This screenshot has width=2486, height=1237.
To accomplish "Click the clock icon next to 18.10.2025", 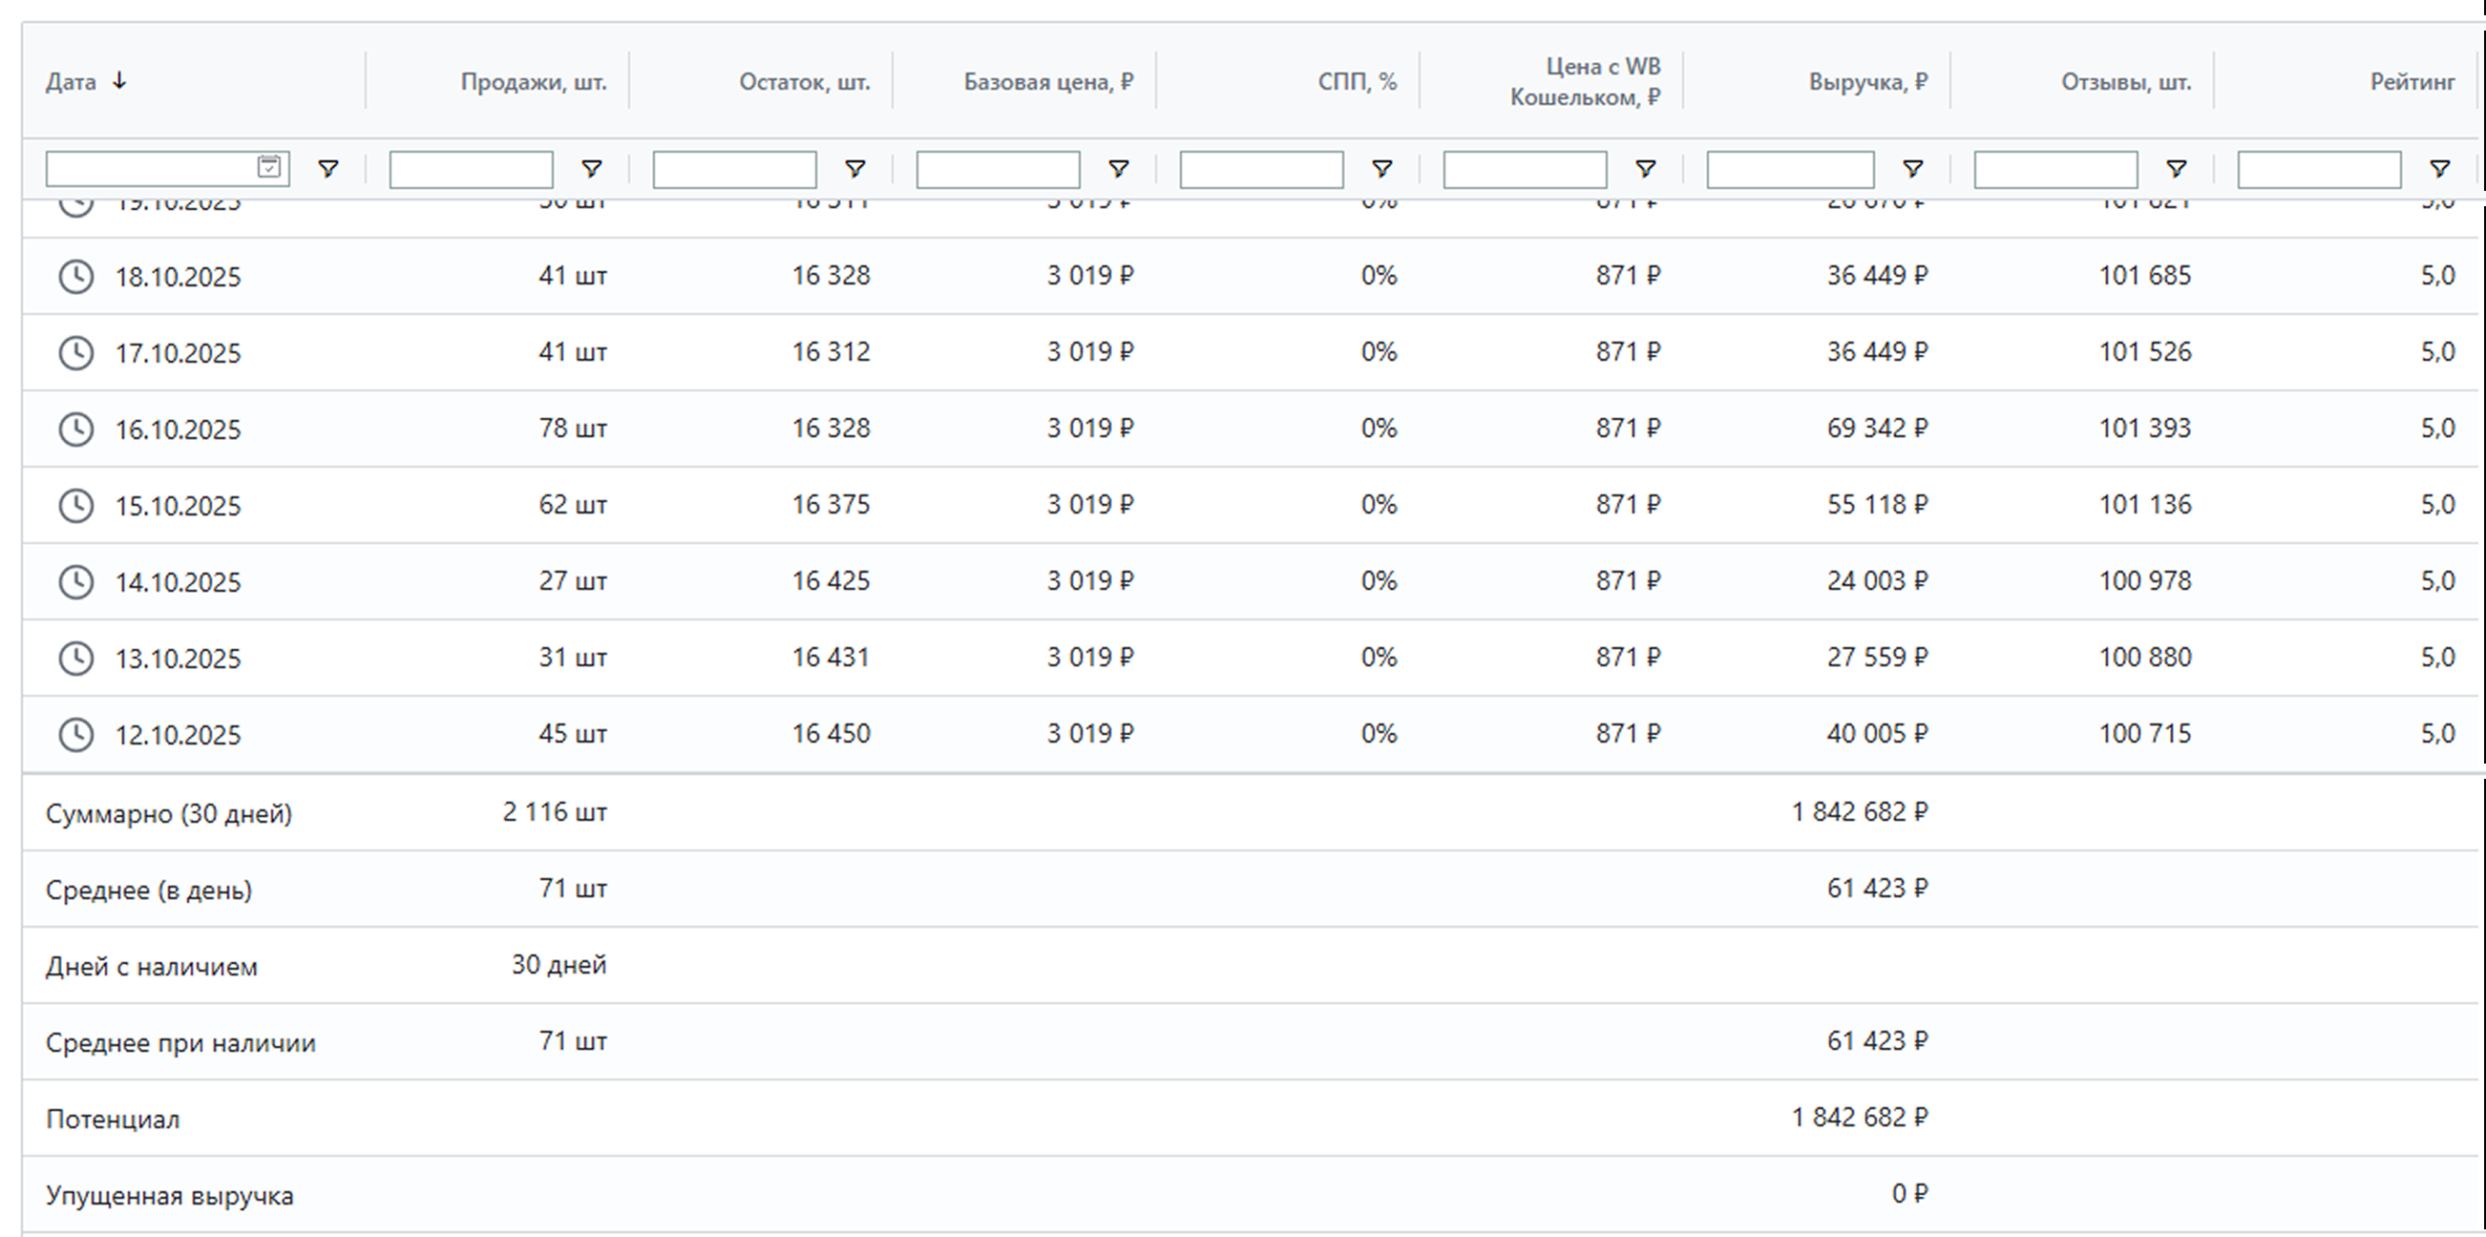I will pyautogui.click(x=76, y=277).
